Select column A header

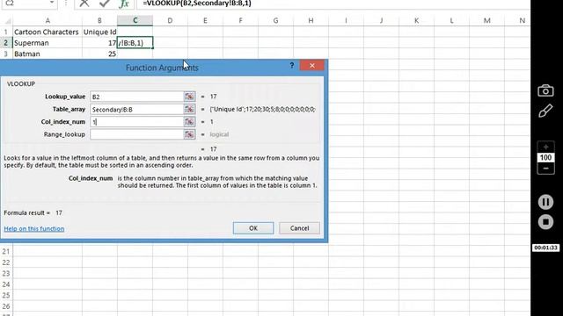(48, 20)
